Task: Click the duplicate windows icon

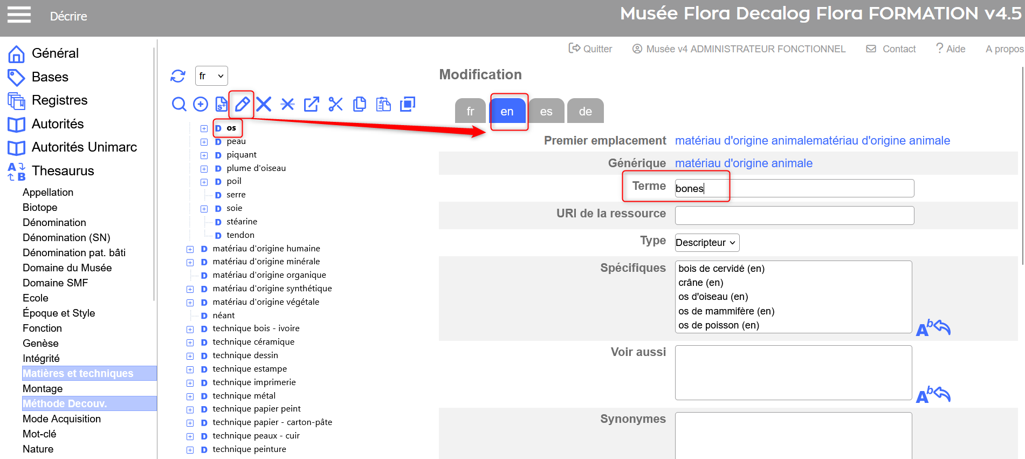Action: 408,104
